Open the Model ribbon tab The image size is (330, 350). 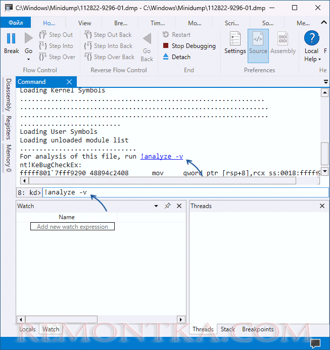195,23
